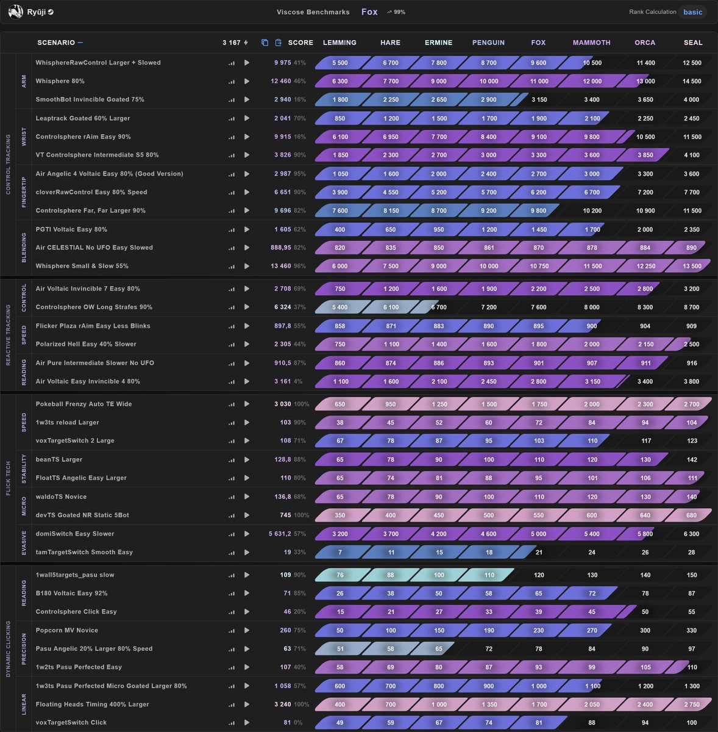Play 1w2ts Pasu Perfected Easy
The width and height of the screenshot is (718, 732).
tap(247, 667)
